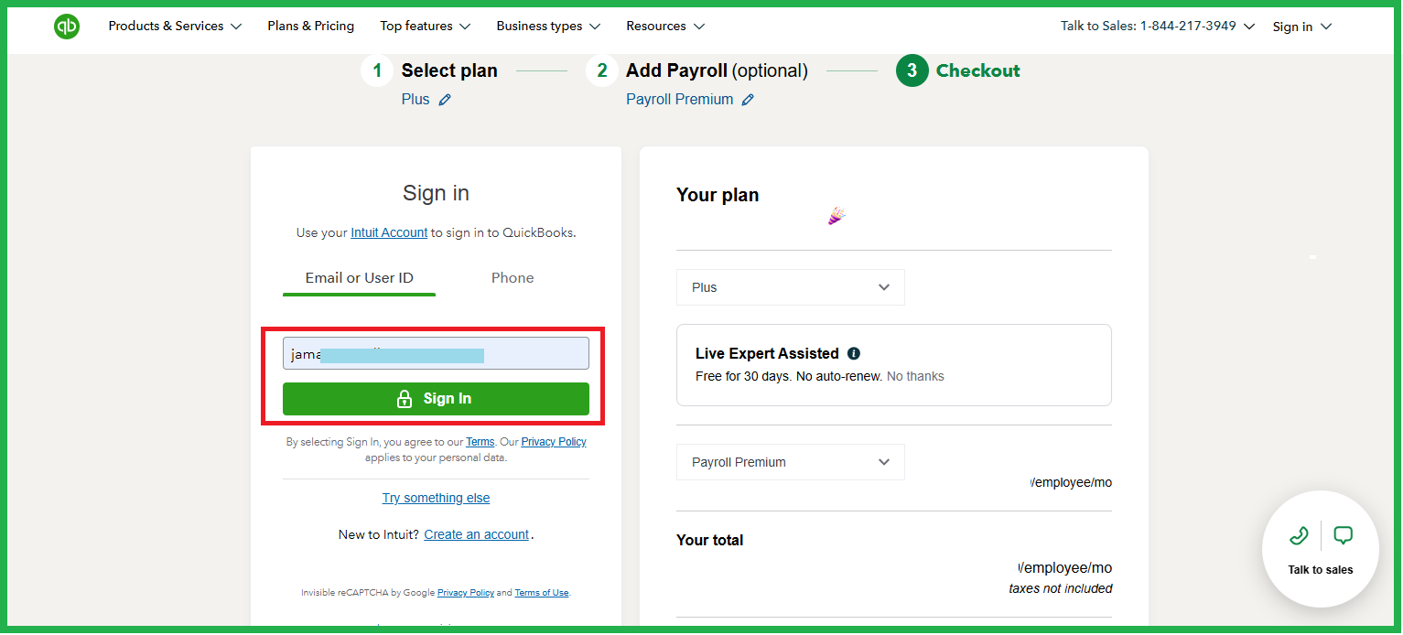This screenshot has width=1403, height=635.
Task: Click the green Sign In button
Action: (x=436, y=399)
